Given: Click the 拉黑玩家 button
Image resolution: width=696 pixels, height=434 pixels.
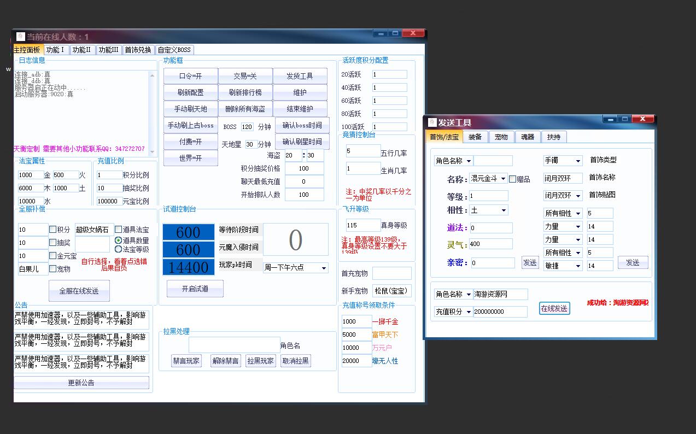Looking at the screenshot, I should tap(260, 361).
